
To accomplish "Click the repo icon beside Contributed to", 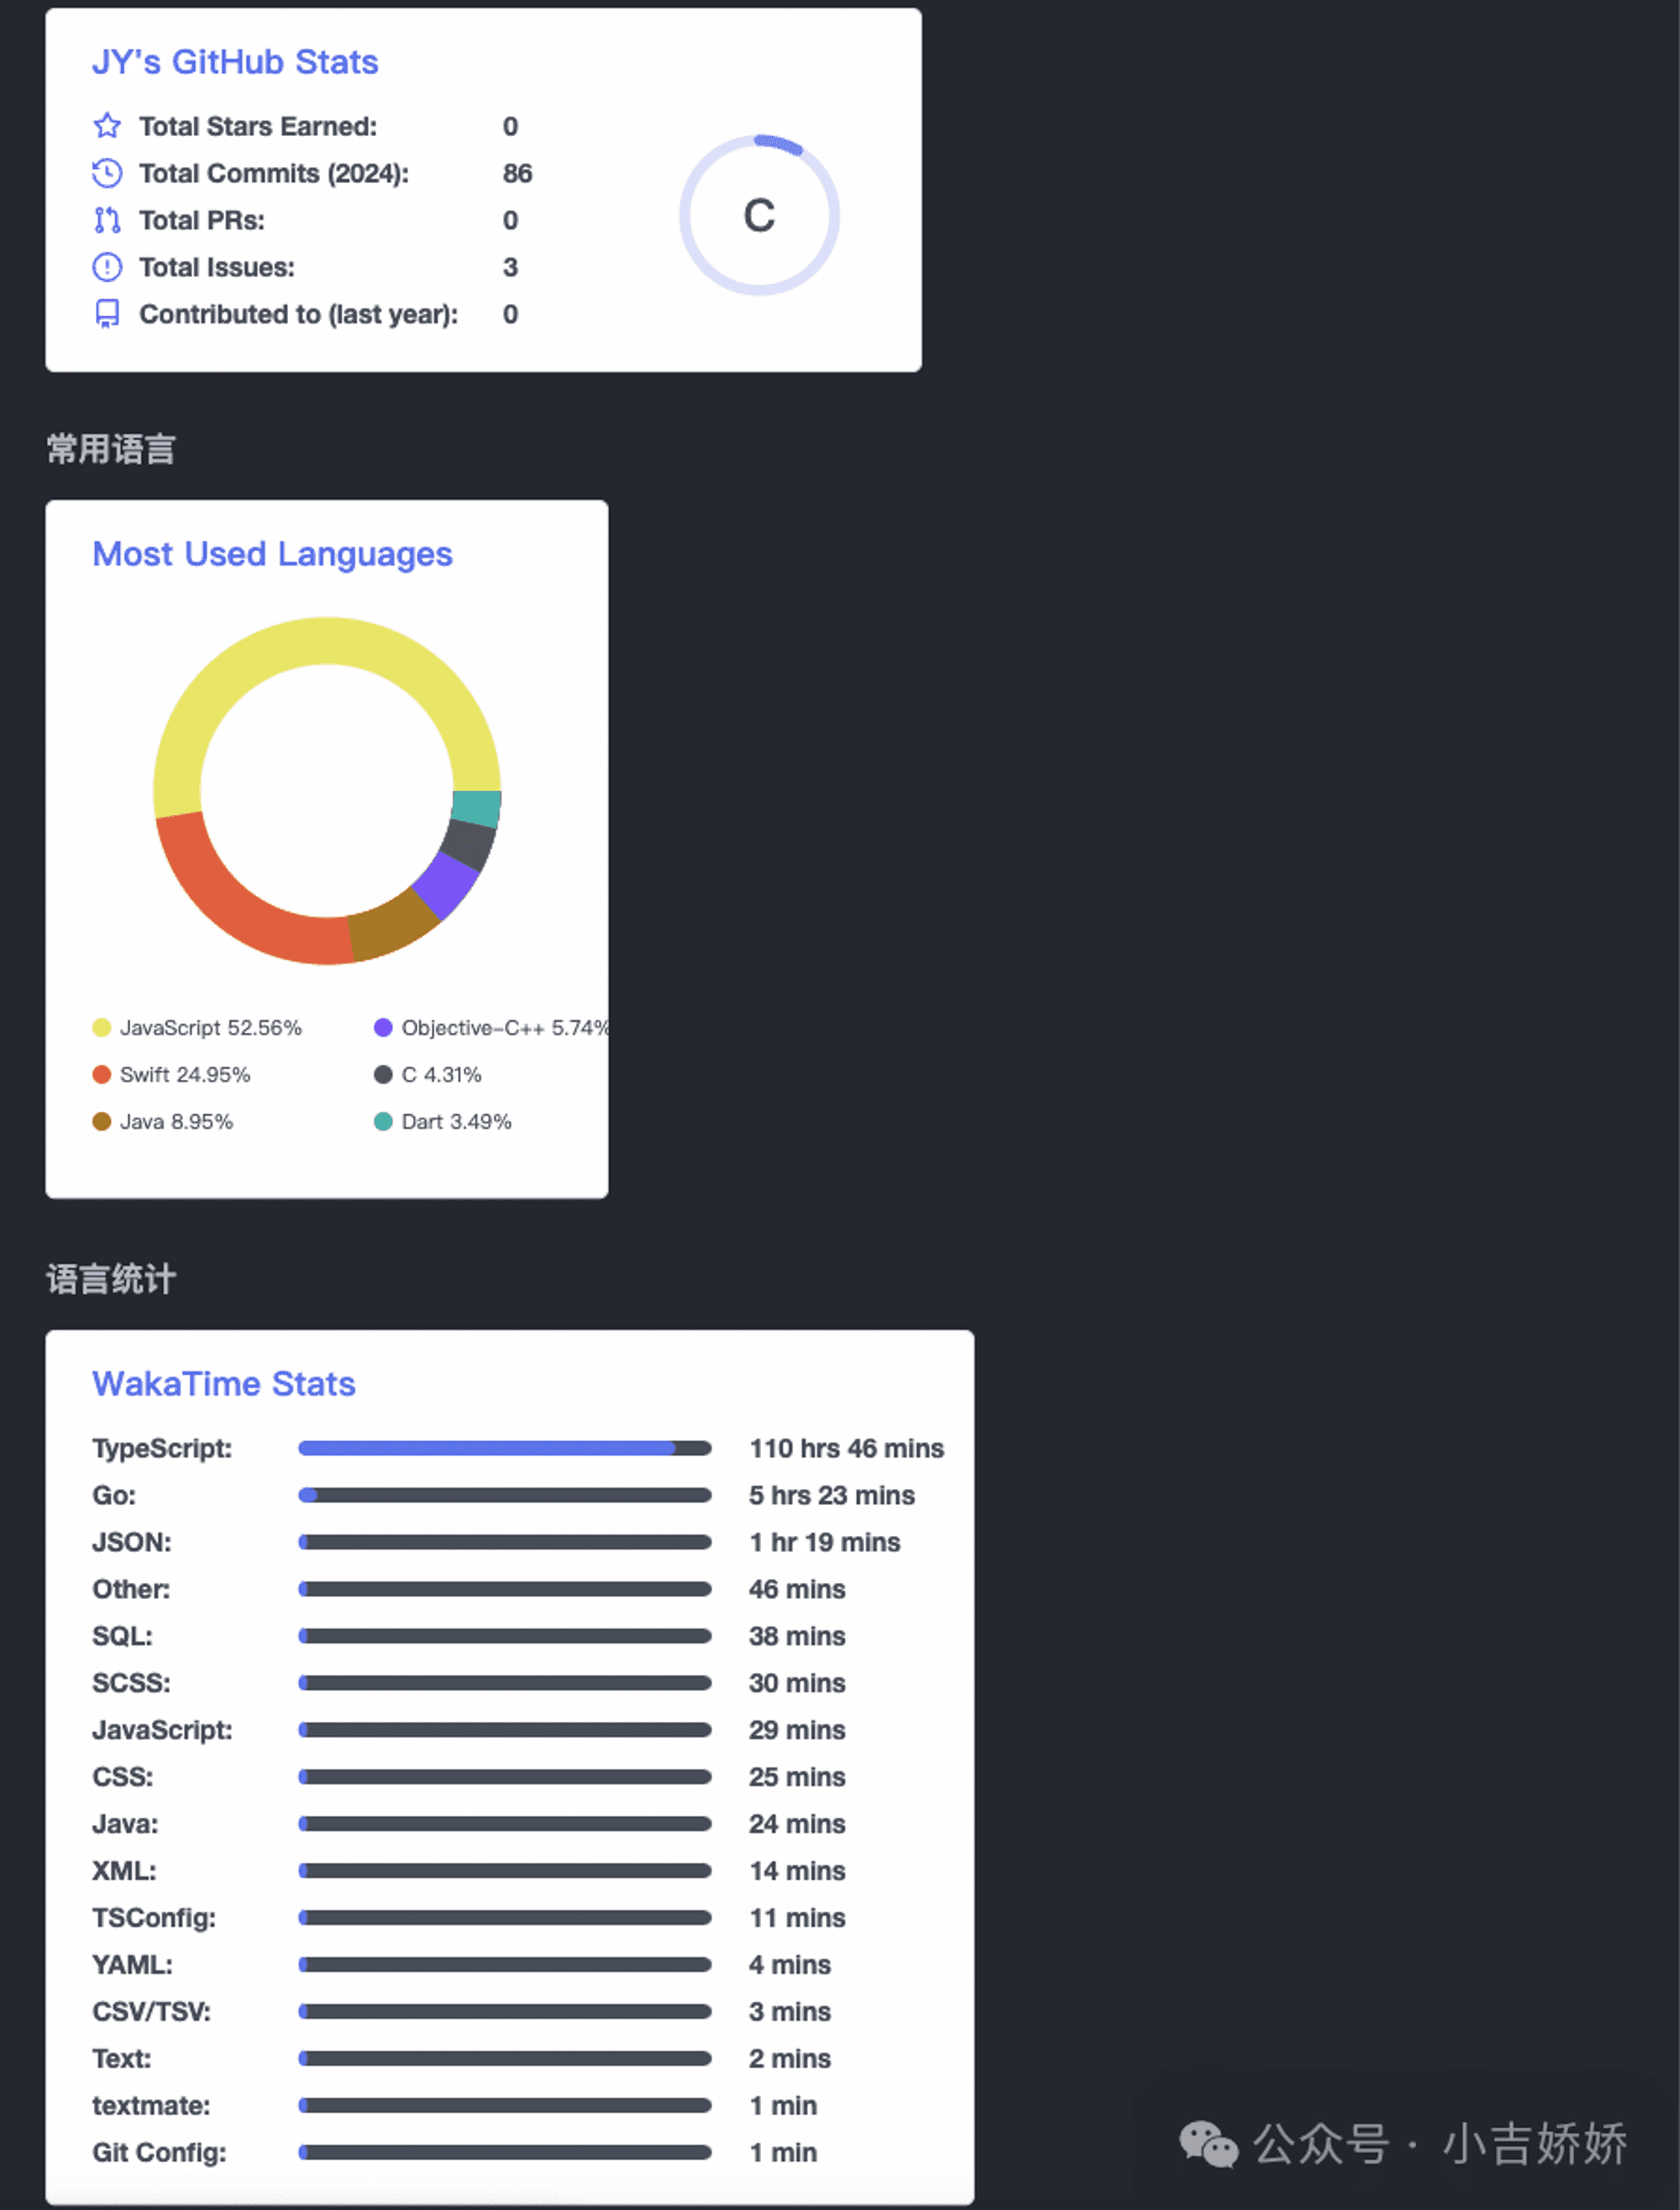I will point(107,314).
